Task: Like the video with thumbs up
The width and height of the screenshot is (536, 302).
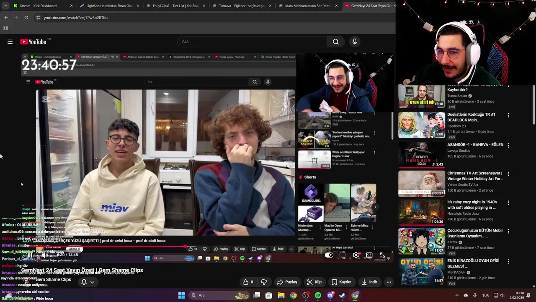Action: pyautogui.click(x=248, y=282)
